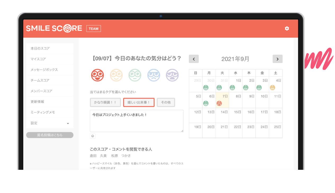Toggle the かなり順調！！ tag
The height and width of the screenshot is (193, 335).
[105, 102]
